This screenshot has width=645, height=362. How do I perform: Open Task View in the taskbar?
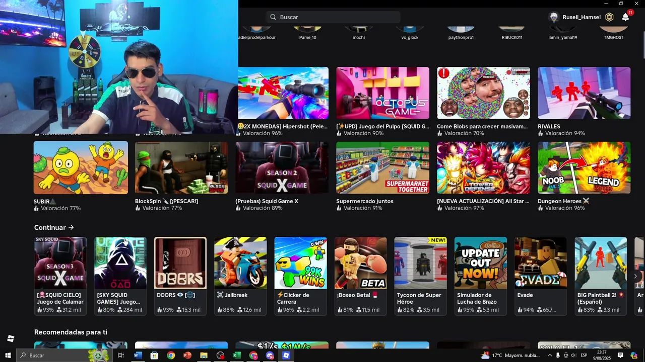tap(121, 355)
